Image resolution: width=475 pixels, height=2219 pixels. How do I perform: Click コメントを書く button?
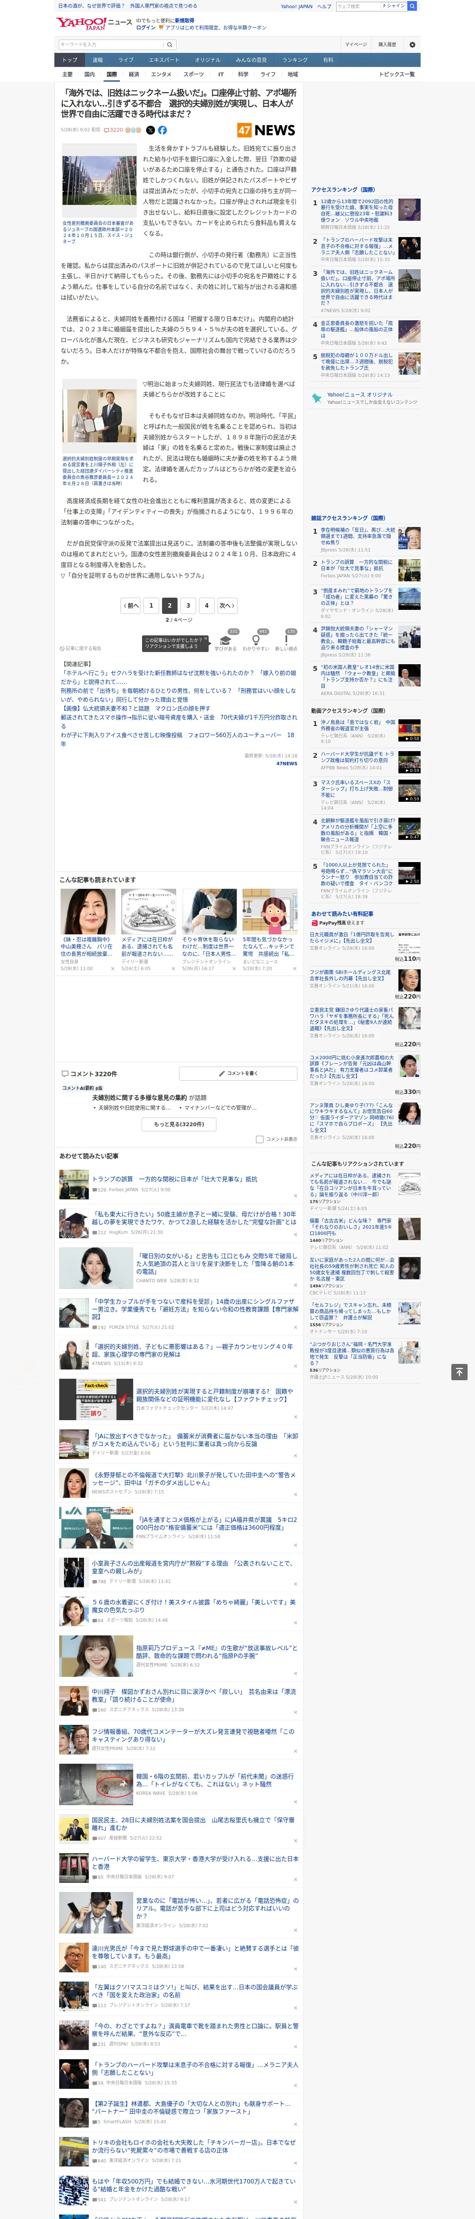(x=238, y=1073)
